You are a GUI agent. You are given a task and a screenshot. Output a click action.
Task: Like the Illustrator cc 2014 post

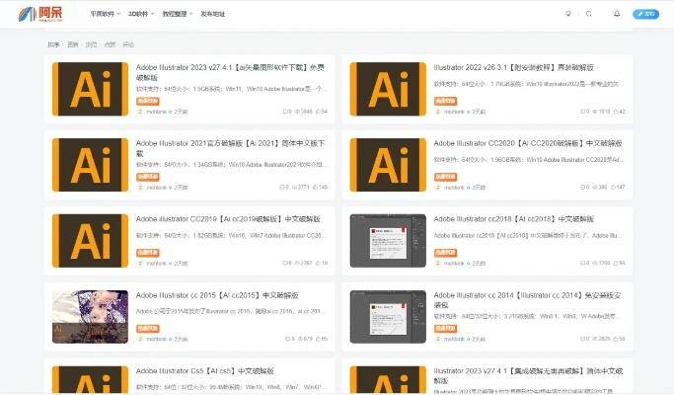click(x=616, y=339)
